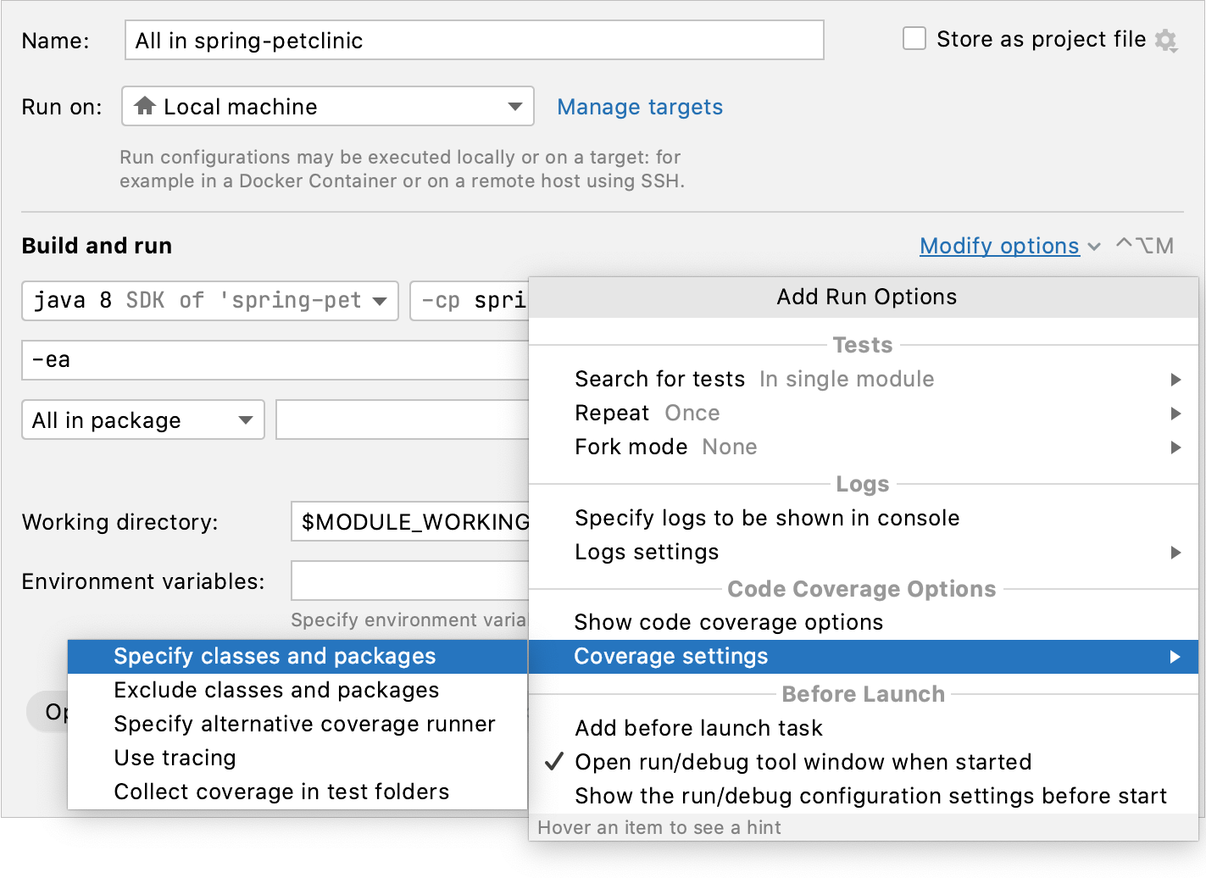
Task: Click the submenu arrow for Coverage settings
Action: pos(1175,656)
